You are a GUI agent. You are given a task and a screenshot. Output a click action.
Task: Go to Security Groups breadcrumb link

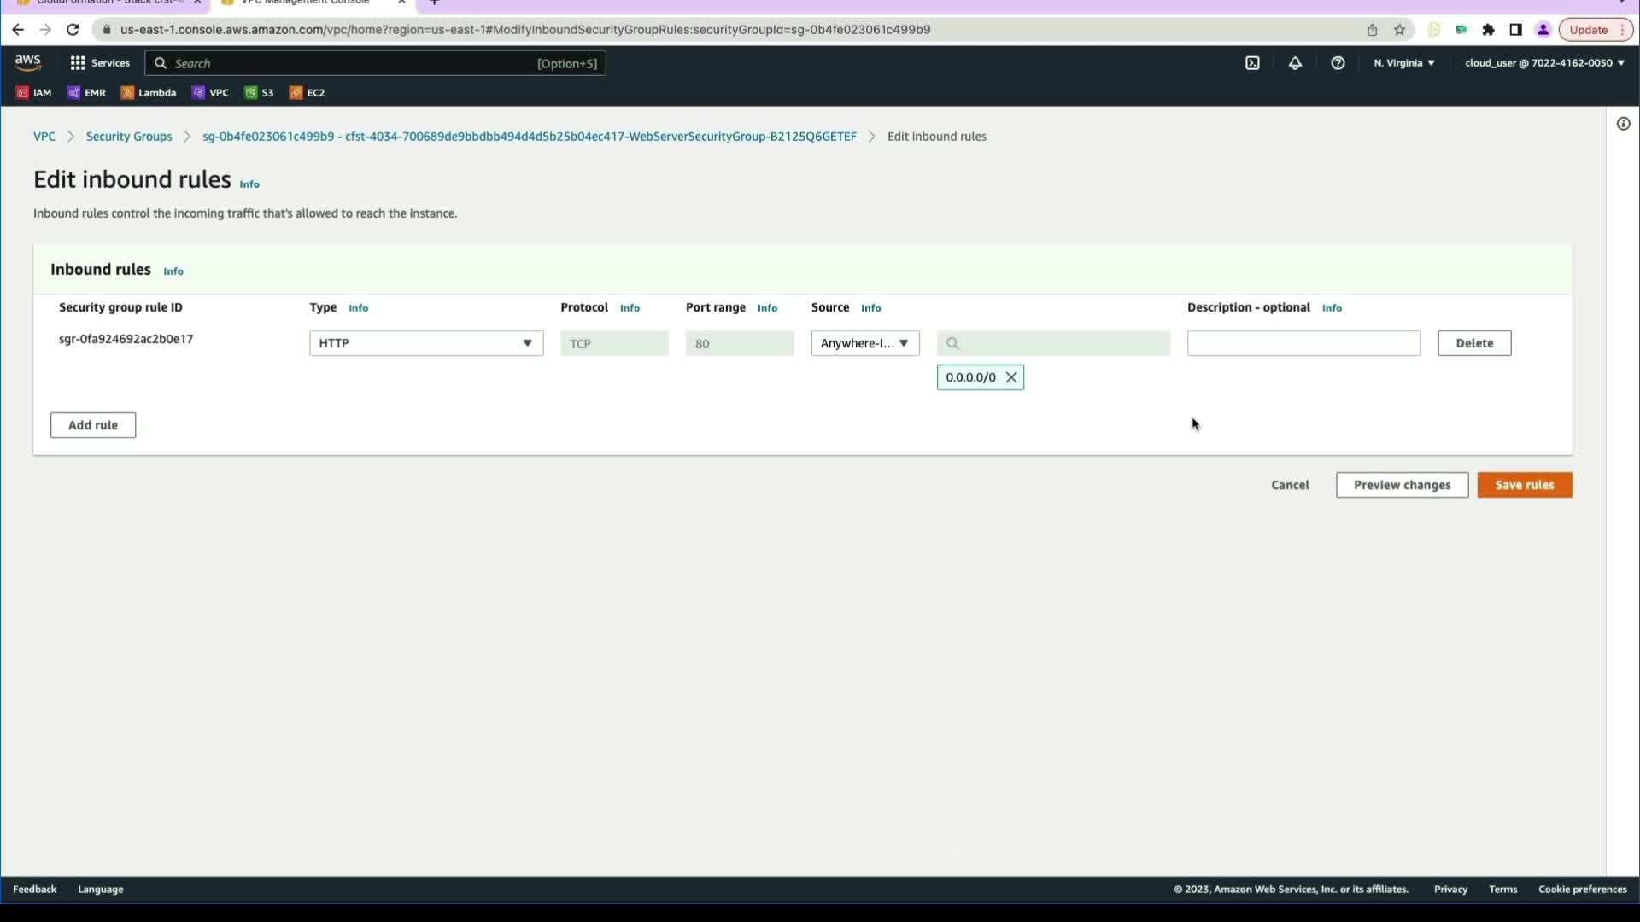pyautogui.click(x=129, y=137)
